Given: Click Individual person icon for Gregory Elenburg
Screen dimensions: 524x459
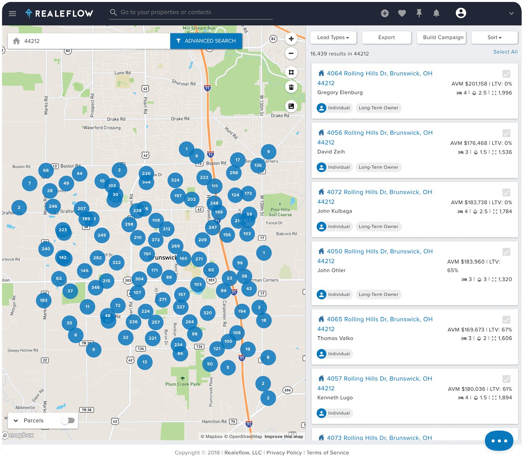Looking at the screenshot, I should coord(321,108).
